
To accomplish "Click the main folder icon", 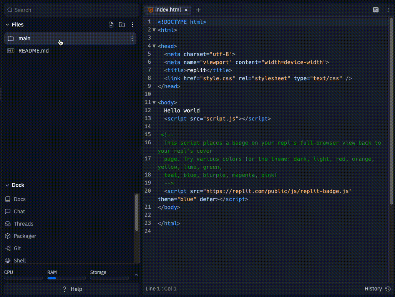I will (x=11, y=38).
